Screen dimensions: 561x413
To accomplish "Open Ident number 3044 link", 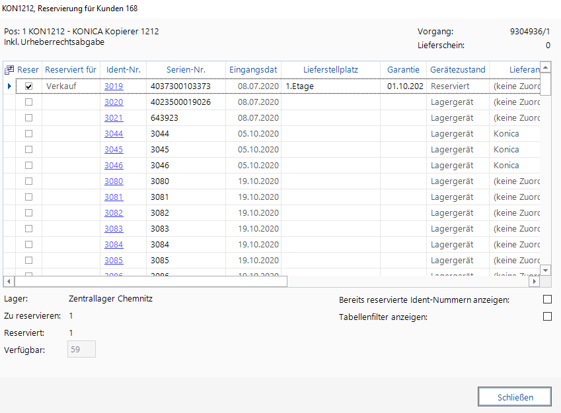I will point(114,134).
